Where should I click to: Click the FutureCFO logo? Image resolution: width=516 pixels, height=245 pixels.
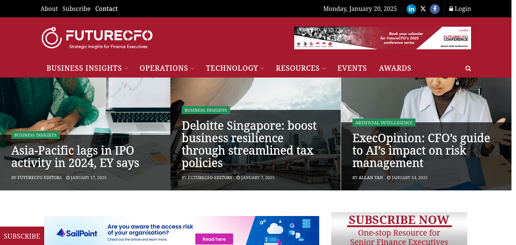(x=97, y=38)
